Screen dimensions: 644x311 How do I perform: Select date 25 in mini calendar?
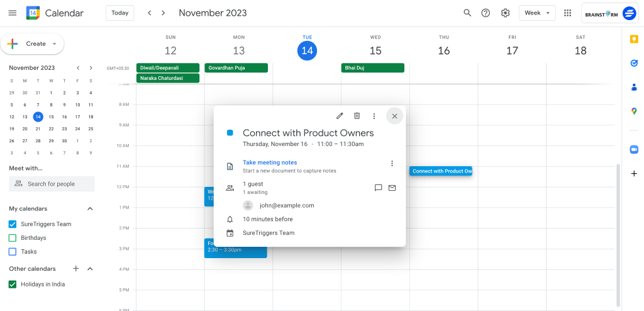[x=91, y=129]
